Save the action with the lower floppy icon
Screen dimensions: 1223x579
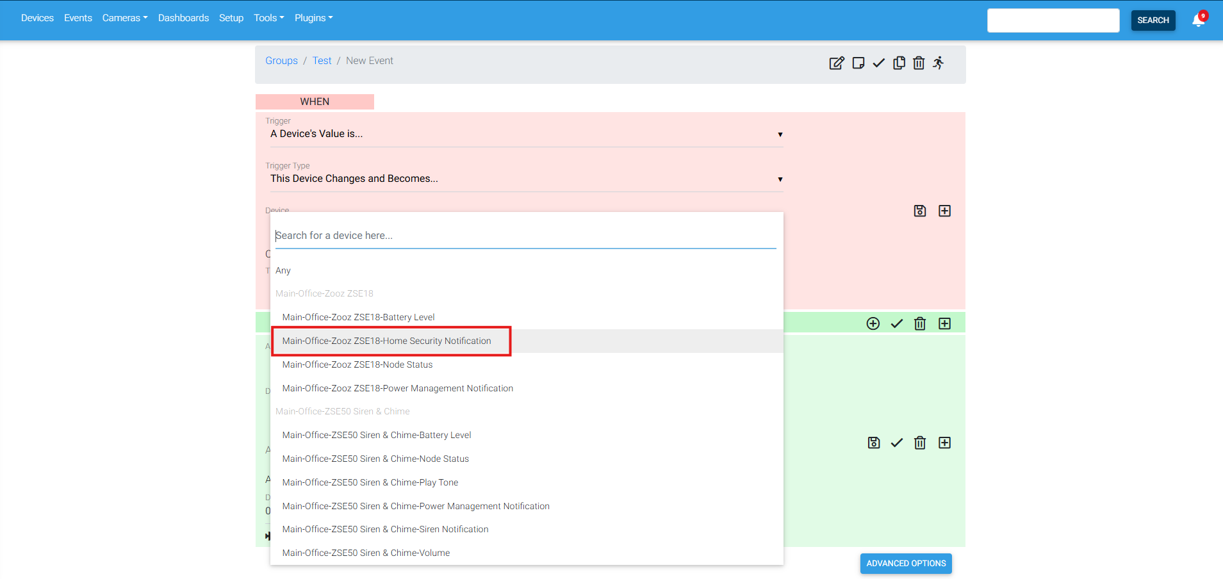coord(874,443)
